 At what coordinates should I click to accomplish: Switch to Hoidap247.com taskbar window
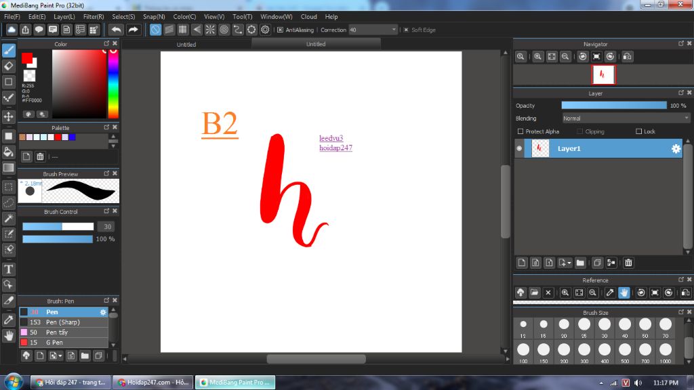click(152, 383)
